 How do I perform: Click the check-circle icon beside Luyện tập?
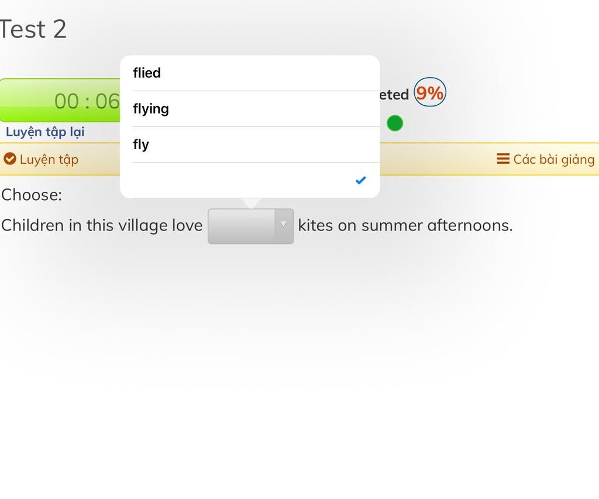[10, 159]
